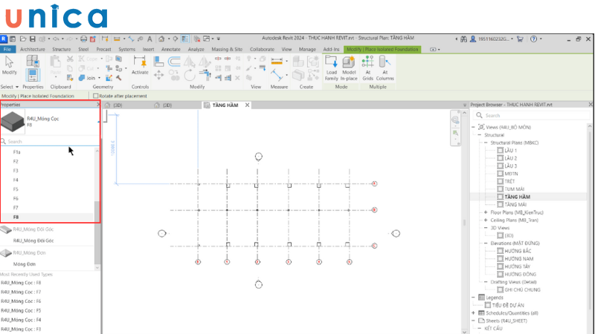Open the Select dropdown under Modify
Image resolution: width=595 pixels, height=334 pixels.
pyautogui.click(x=10, y=87)
